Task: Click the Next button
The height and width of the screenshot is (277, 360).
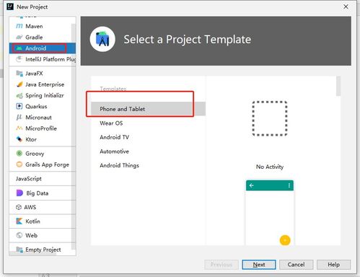Action: tap(259, 265)
